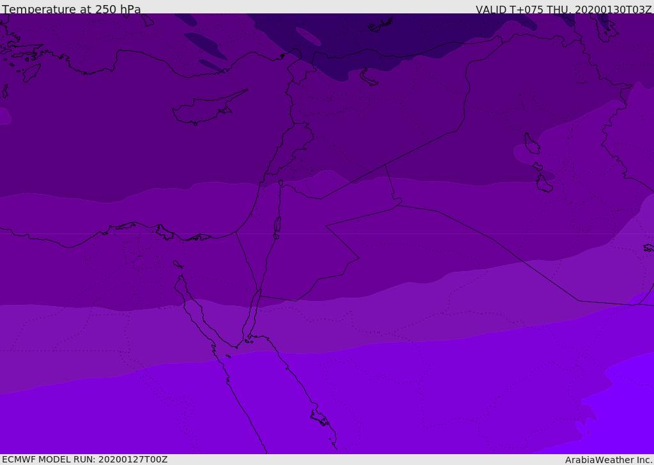Click the 'VALID T+075 THU. 20200130T03Z' timestamp
The height and width of the screenshot is (465, 654).
[x=563, y=10]
